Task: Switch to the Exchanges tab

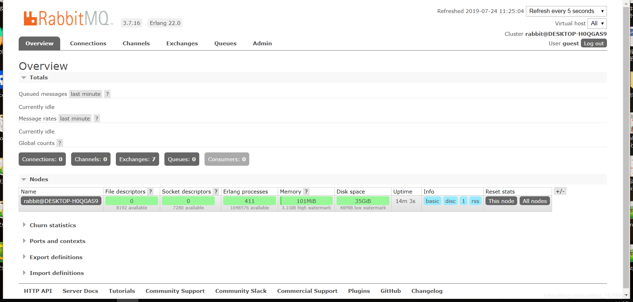Action: click(x=182, y=44)
